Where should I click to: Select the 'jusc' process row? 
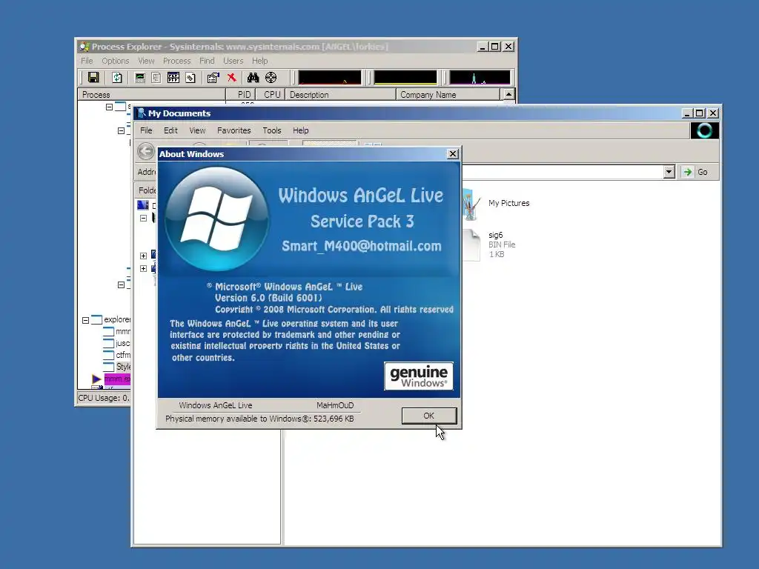(x=123, y=343)
